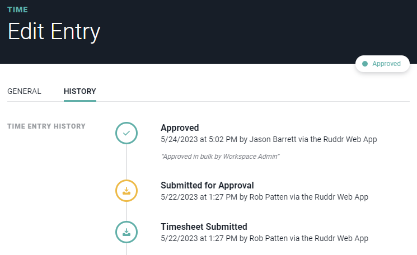Click the timeline line below Submitted for Approval icon
This screenshot has height=255, width=417.
tap(126, 211)
